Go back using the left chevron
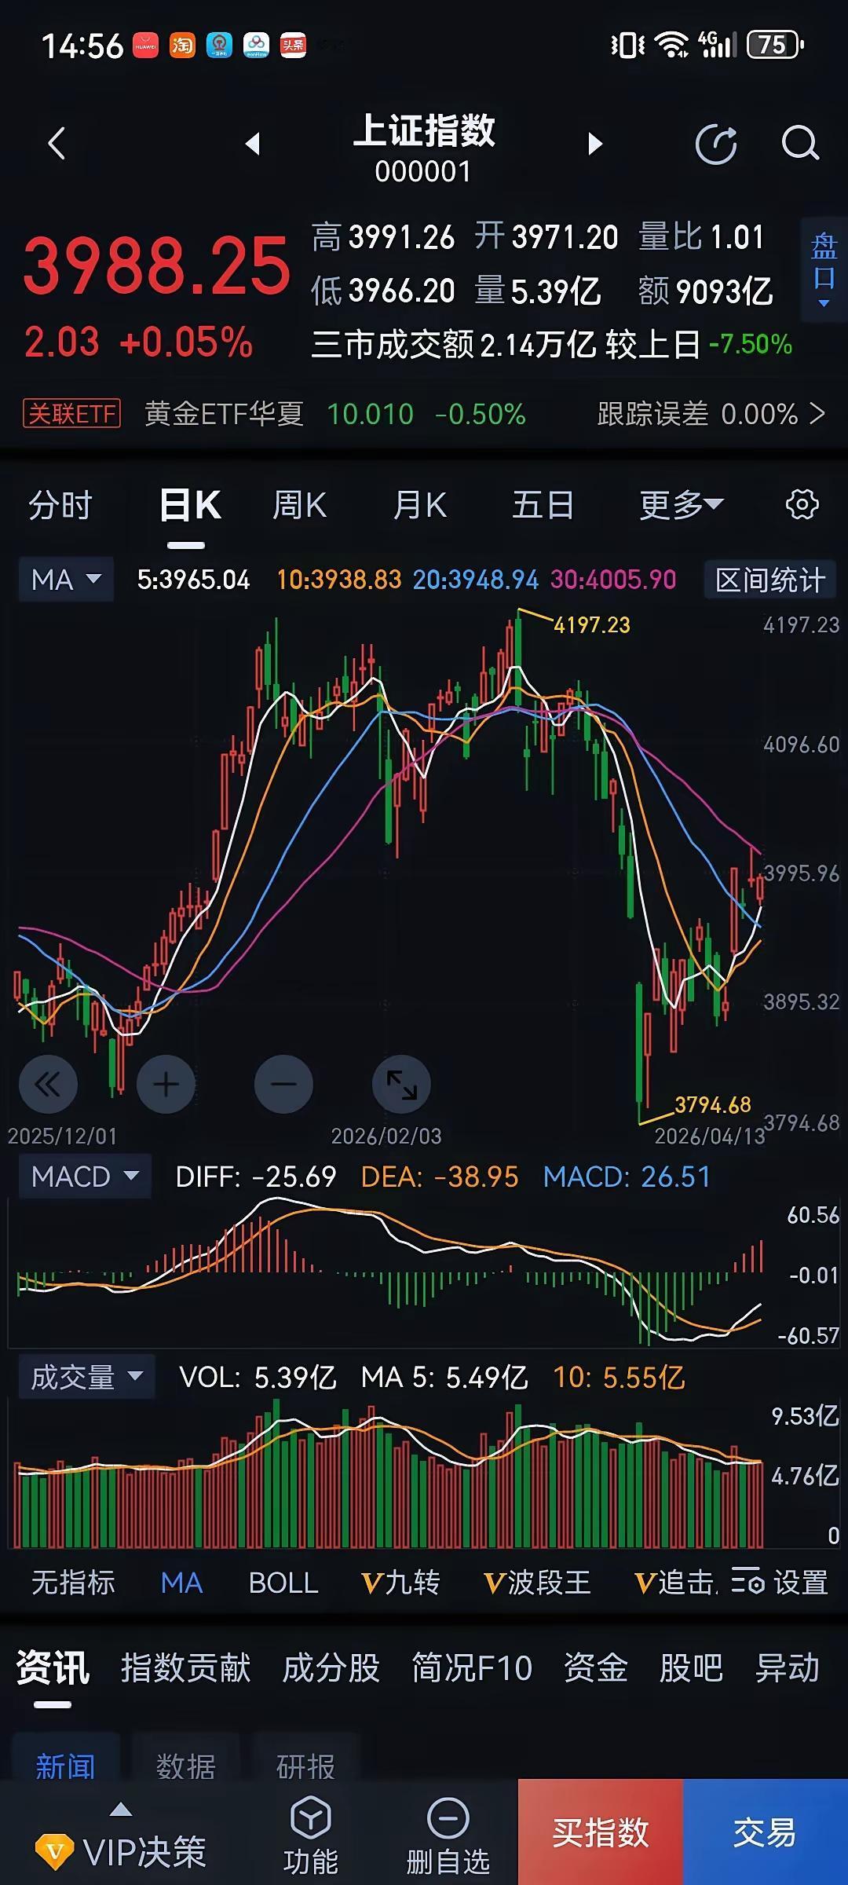The width and height of the screenshot is (848, 1885). point(57,144)
